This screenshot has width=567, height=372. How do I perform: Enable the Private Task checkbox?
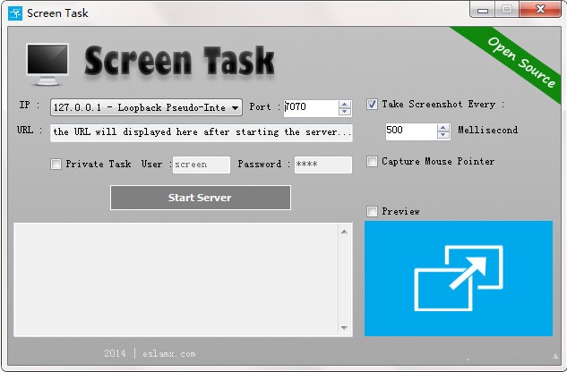click(x=57, y=165)
